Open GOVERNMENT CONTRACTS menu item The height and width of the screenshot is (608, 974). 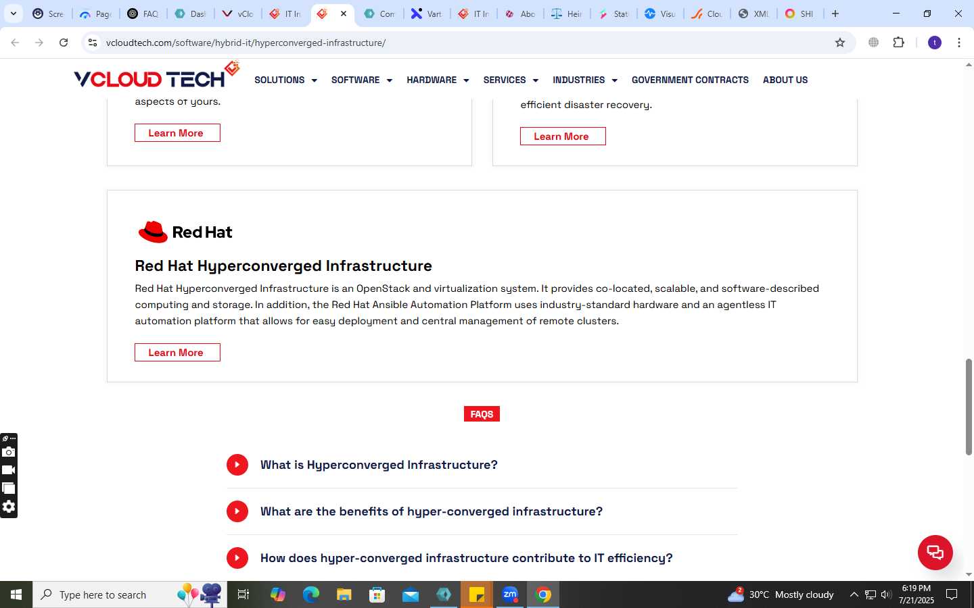690,80
